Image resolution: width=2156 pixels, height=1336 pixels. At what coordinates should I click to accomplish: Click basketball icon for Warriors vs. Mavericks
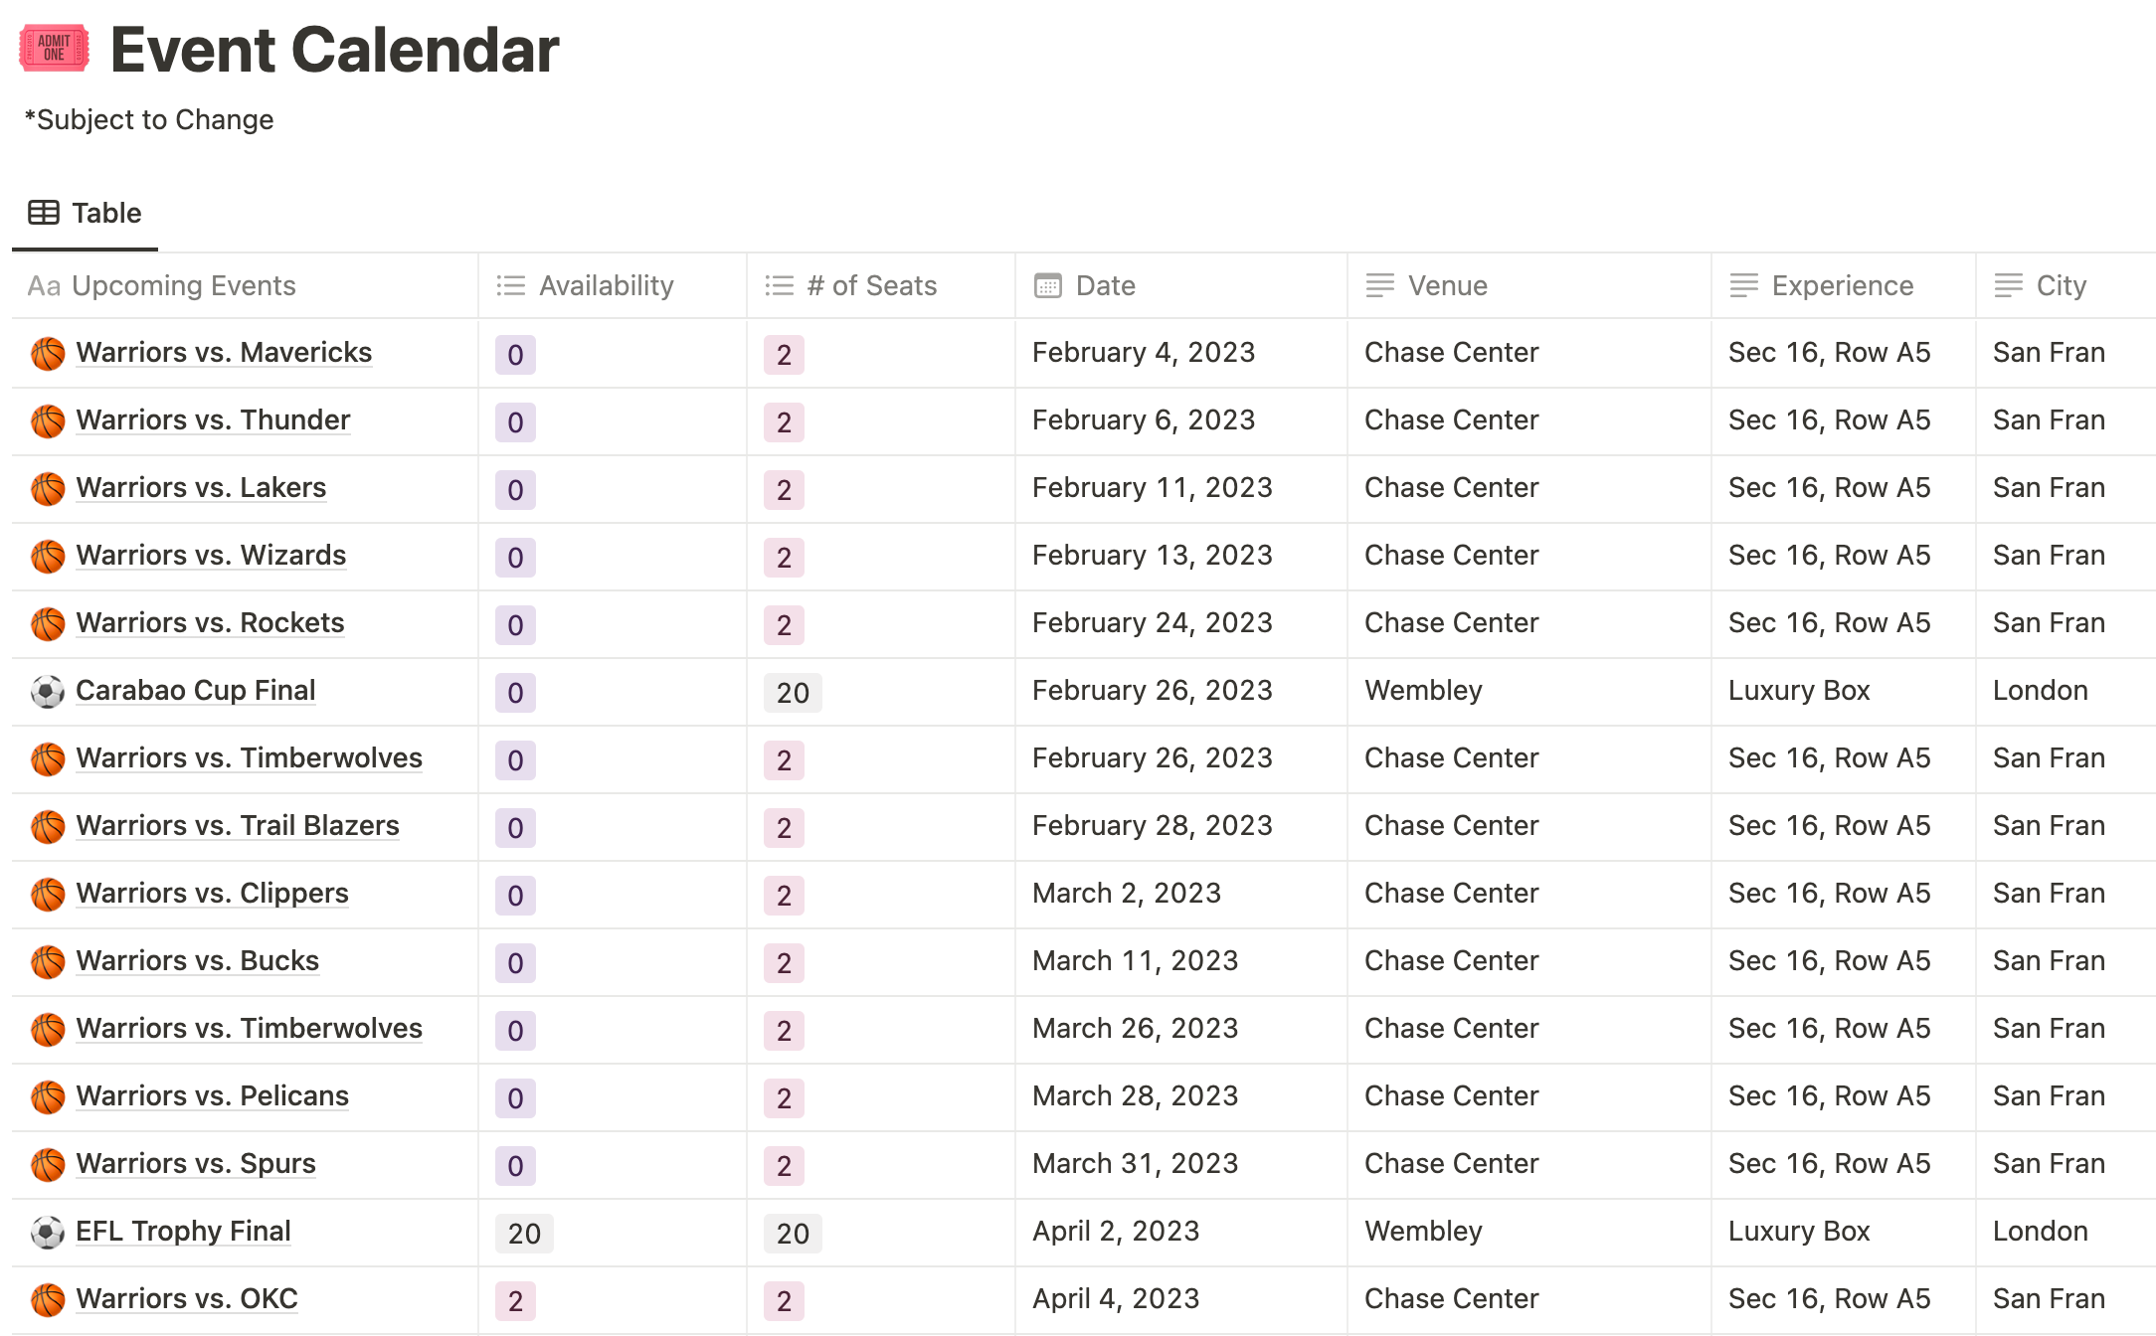point(48,353)
